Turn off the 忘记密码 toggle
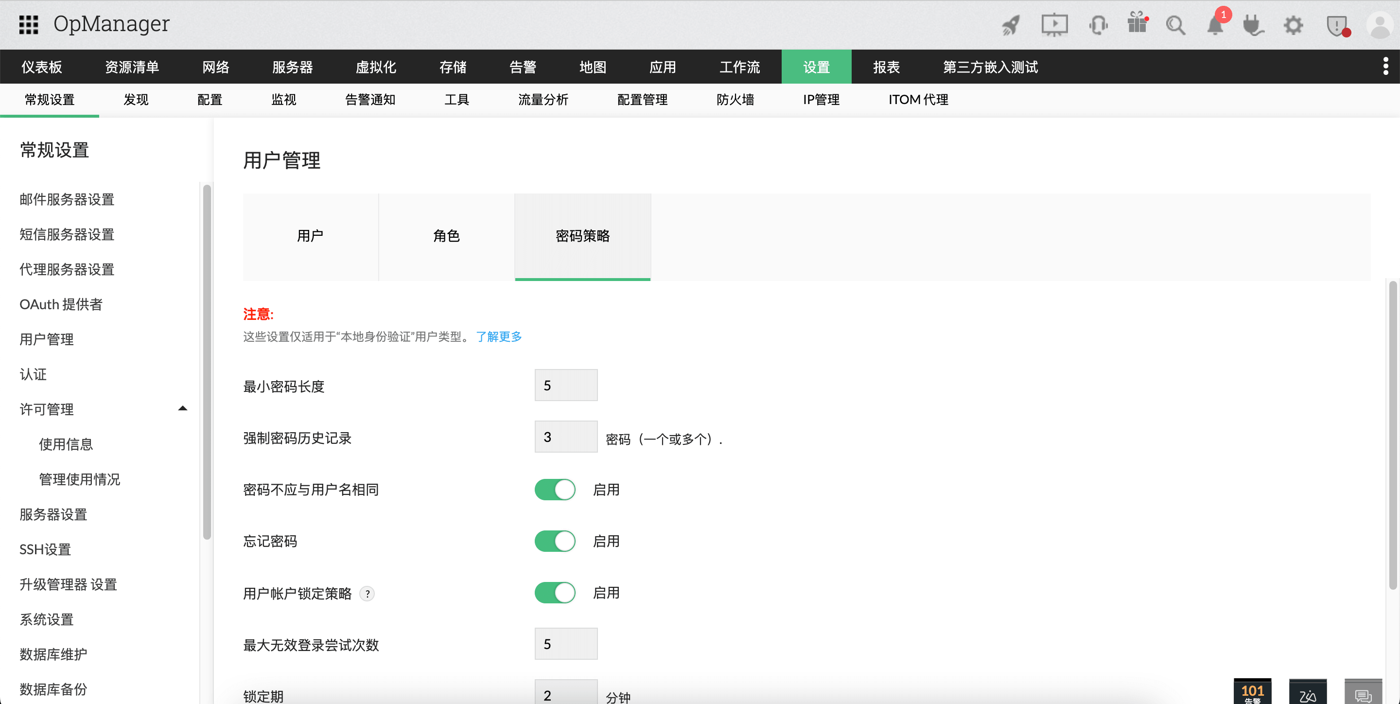Screen dimensions: 1400x704 (554, 541)
